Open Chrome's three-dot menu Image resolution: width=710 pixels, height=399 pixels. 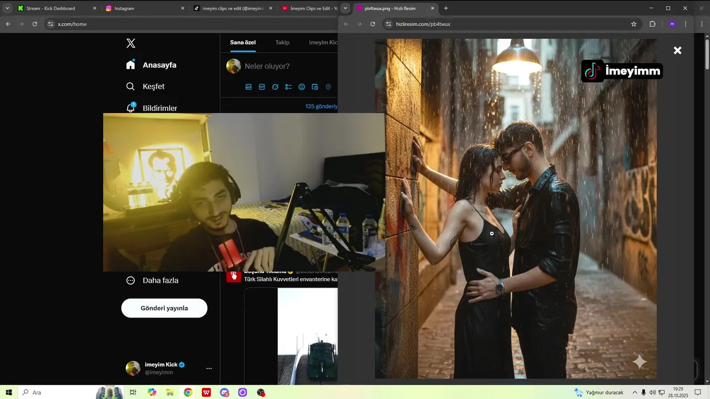coord(686,24)
